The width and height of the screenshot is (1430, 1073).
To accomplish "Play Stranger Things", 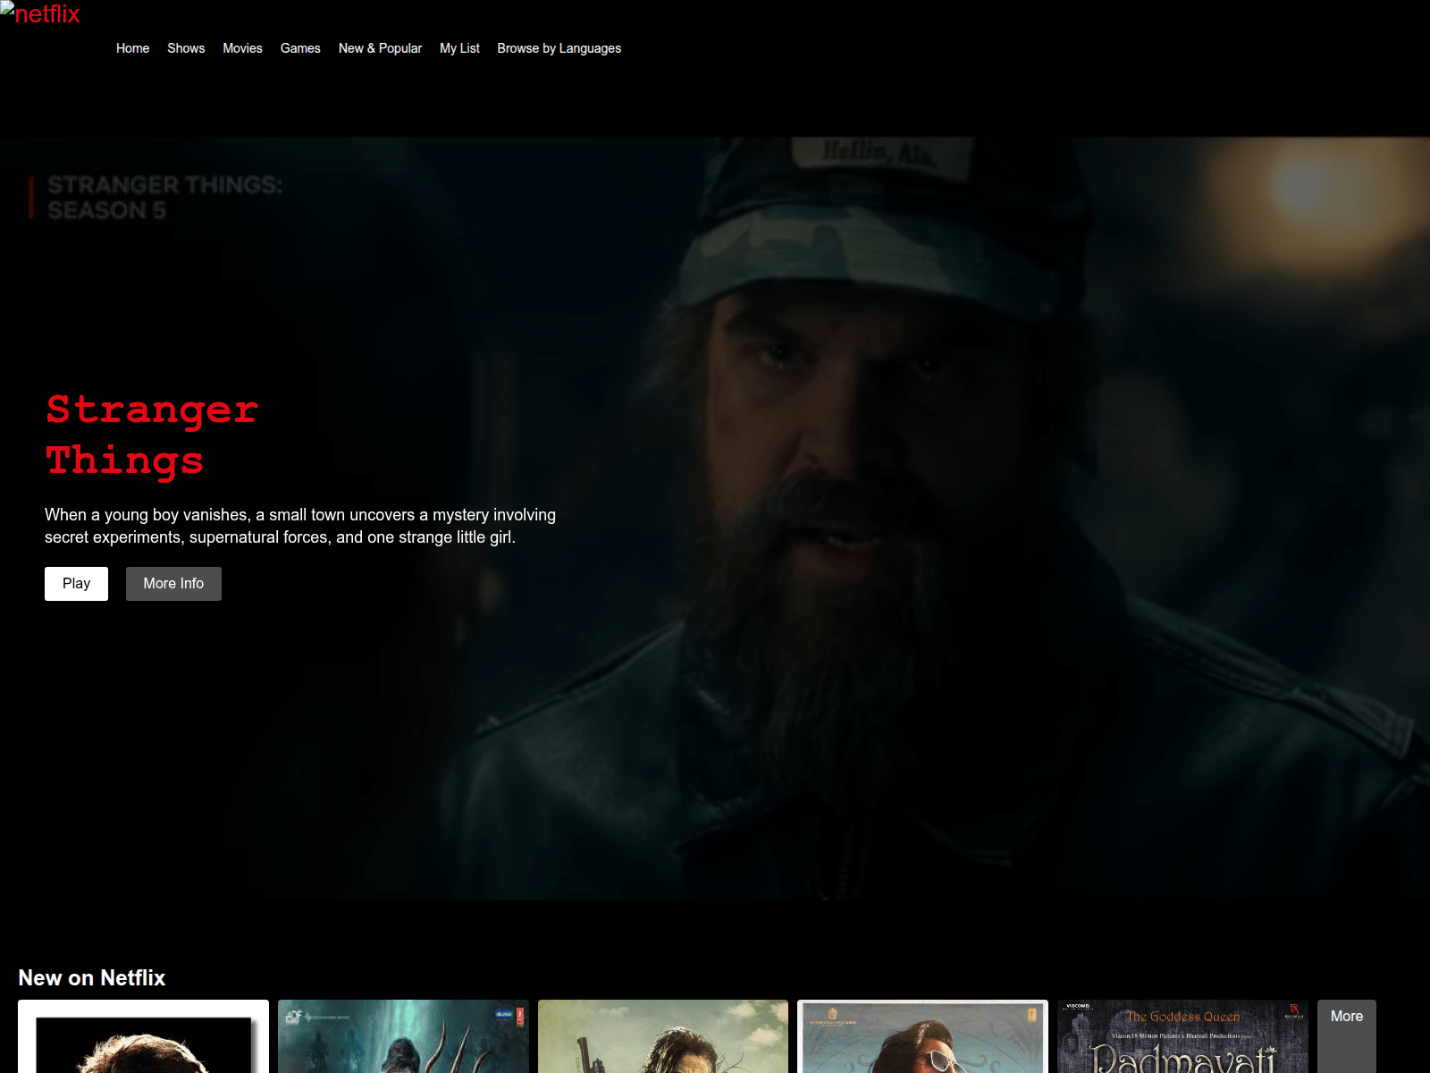I will (76, 584).
